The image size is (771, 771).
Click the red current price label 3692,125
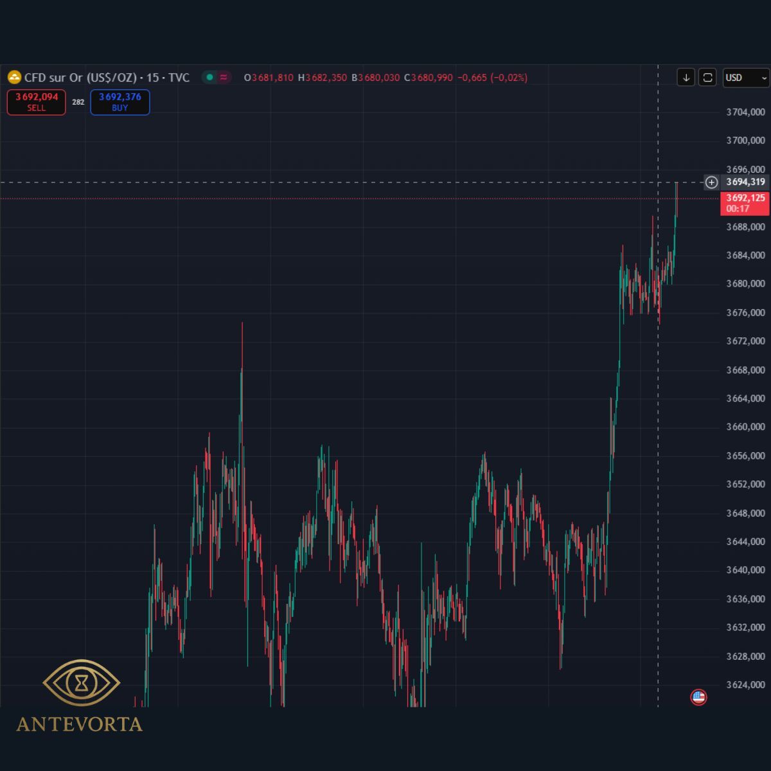click(x=745, y=203)
